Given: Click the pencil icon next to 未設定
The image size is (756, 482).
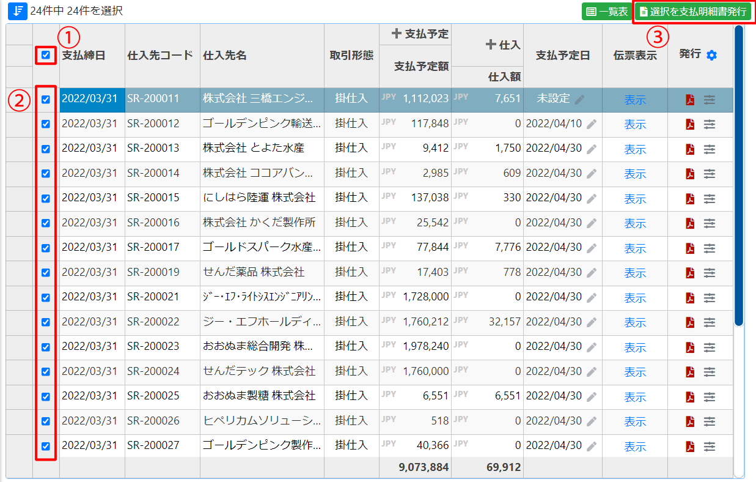Looking at the screenshot, I should (579, 100).
